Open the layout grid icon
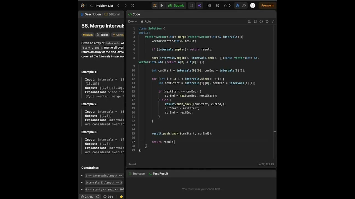355x199 pixels. click(209, 6)
